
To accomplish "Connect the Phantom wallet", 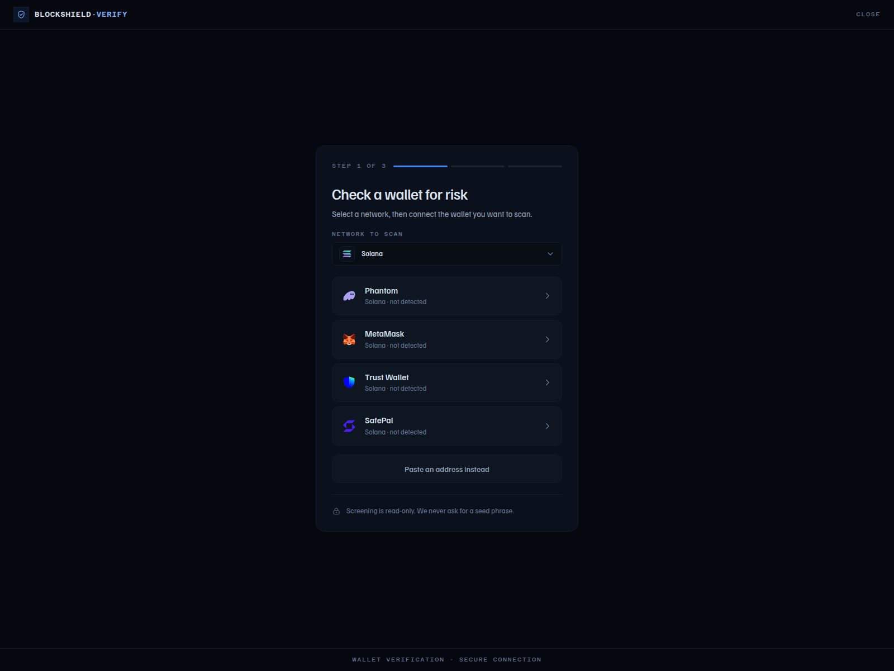I will [447, 296].
